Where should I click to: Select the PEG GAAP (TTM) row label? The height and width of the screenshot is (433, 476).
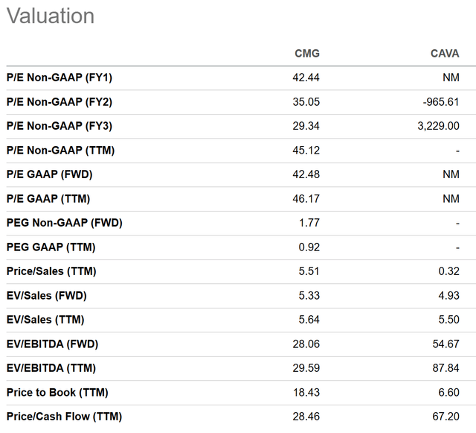51,247
